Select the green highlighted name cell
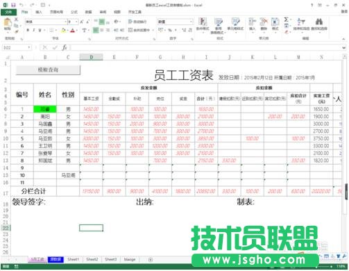The height and width of the screenshot is (271, 349). 45,109
